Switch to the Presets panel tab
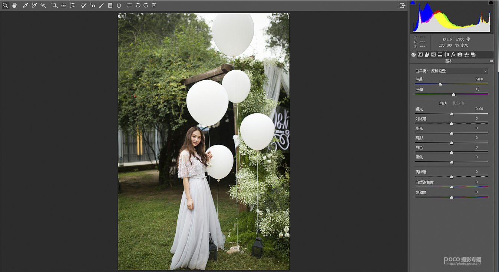 click(466, 54)
